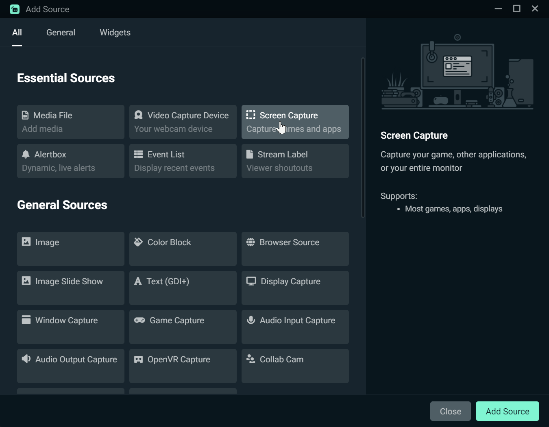Select the Collab Cam source icon
Image resolution: width=549 pixels, height=427 pixels.
pos(251,359)
